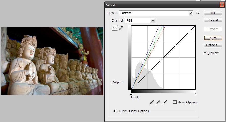The height and width of the screenshot is (122, 226).
Task: Close the Curves dialog
Action: point(222,5)
